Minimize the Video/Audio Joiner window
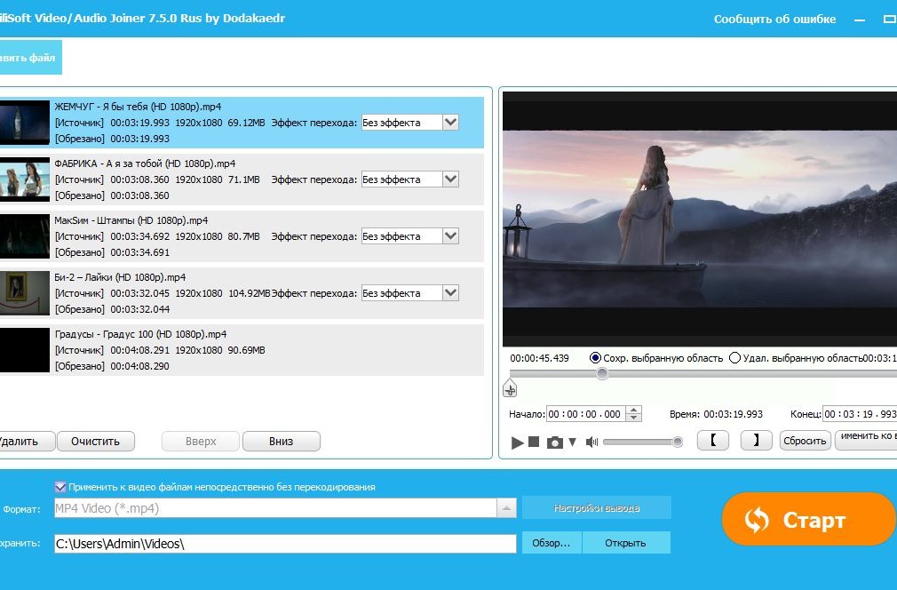The width and height of the screenshot is (897, 590). pyautogui.click(x=860, y=20)
